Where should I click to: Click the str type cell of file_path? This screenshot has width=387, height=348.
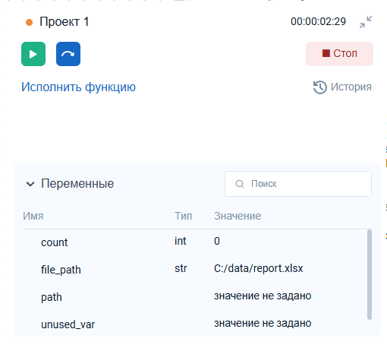click(x=181, y=268)
